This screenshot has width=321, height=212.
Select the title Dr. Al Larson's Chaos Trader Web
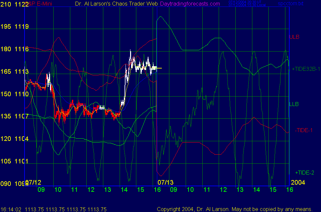(116, 4)
